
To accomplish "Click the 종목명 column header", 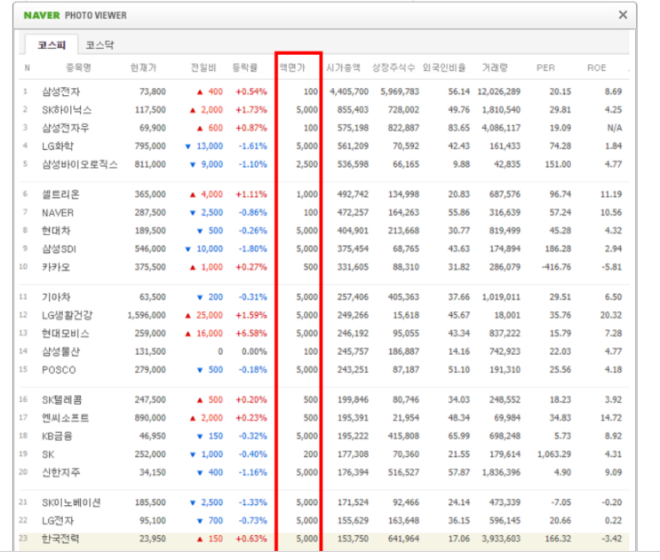I will point(79,67).
